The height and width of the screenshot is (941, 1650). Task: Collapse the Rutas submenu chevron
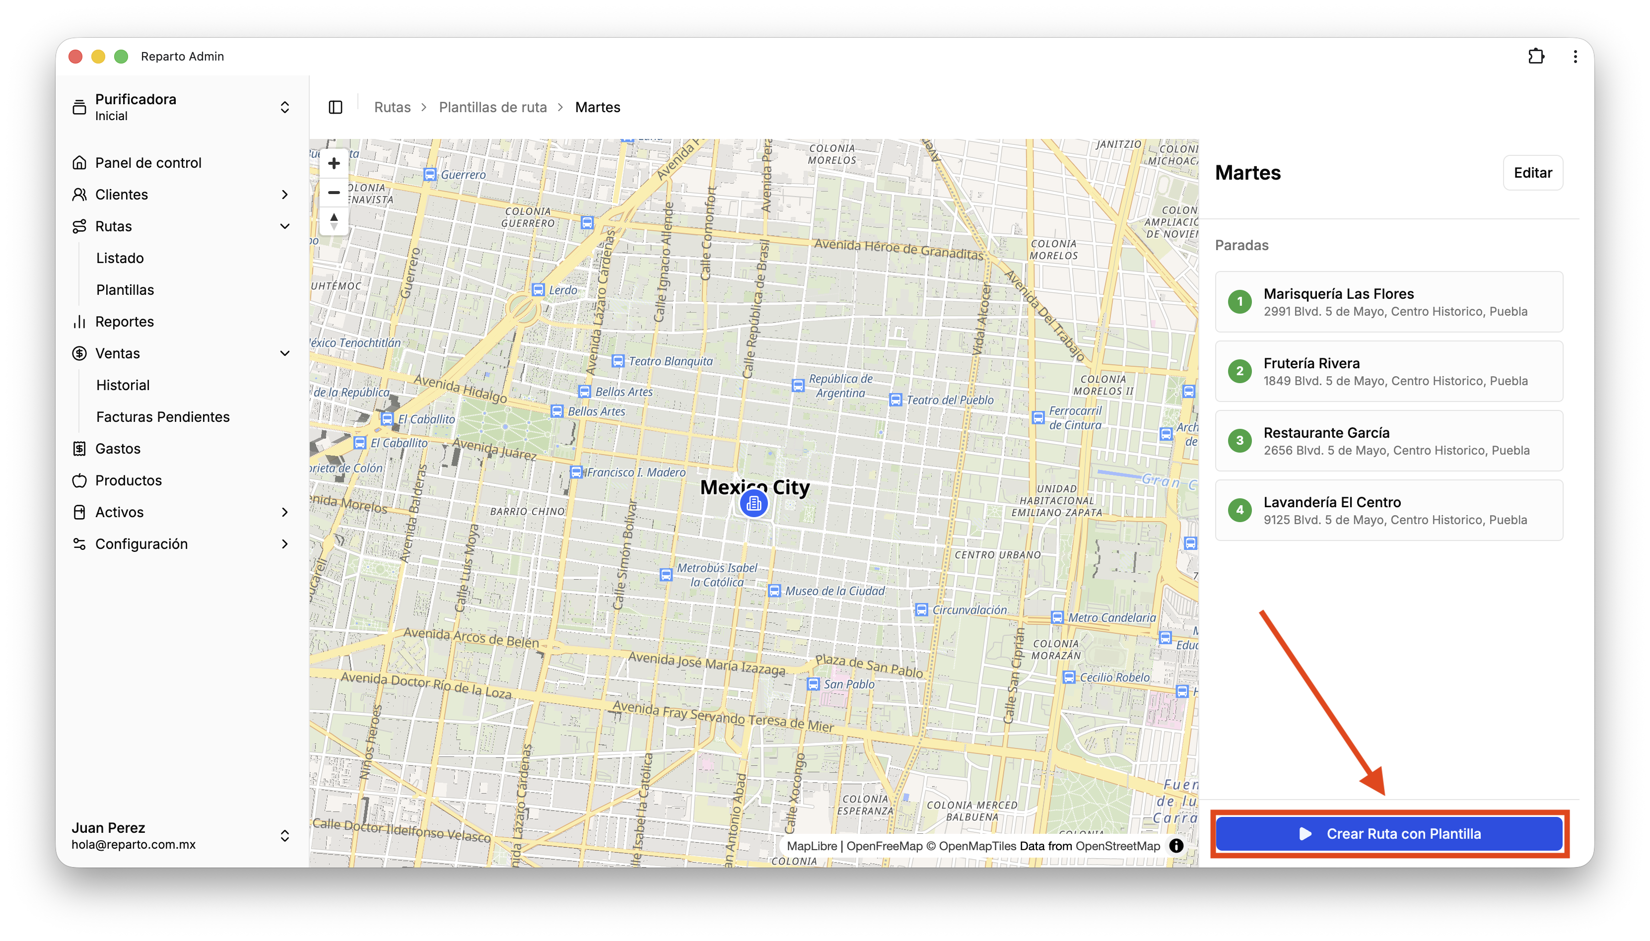click(x=284, y=226)
